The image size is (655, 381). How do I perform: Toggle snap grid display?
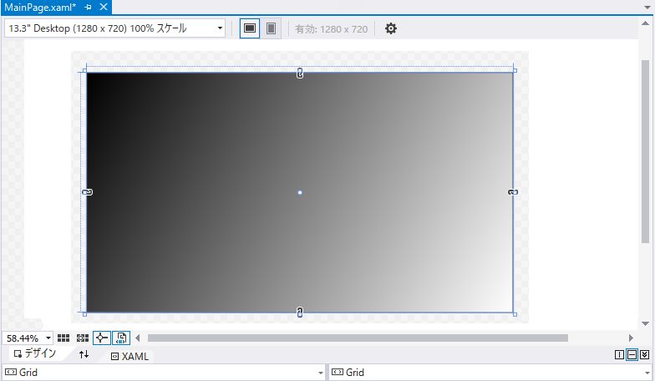pyautogui.click(x=63, y=338)
